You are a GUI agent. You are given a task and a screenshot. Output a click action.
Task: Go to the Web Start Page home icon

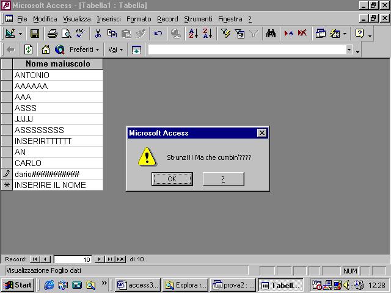pos(46,50)
